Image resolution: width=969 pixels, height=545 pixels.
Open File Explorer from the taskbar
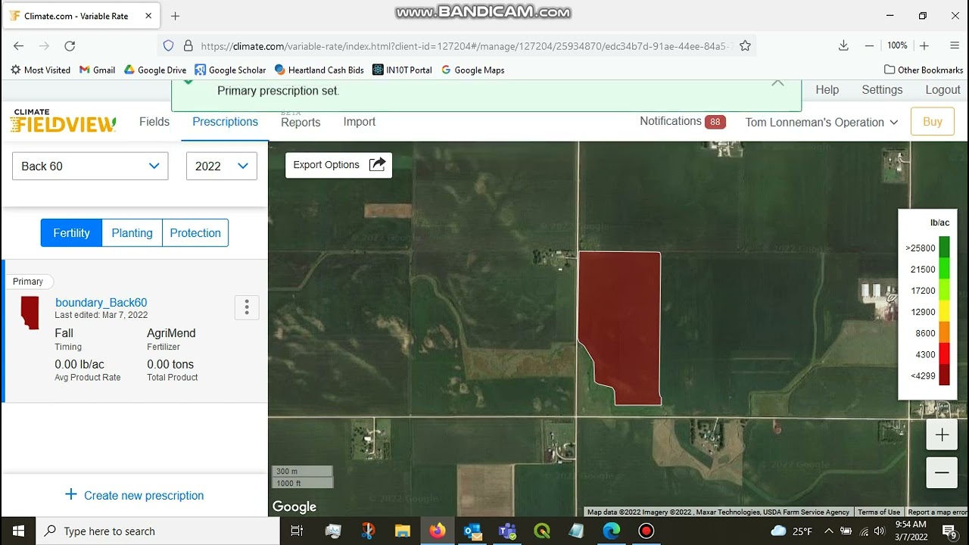pos(402,531)
